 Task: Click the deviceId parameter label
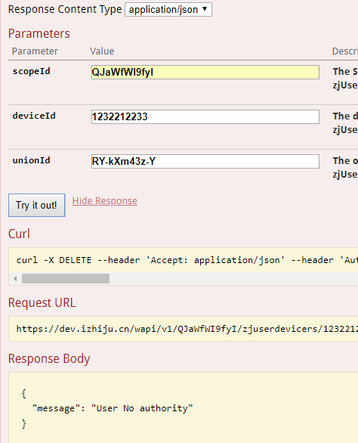34,116
